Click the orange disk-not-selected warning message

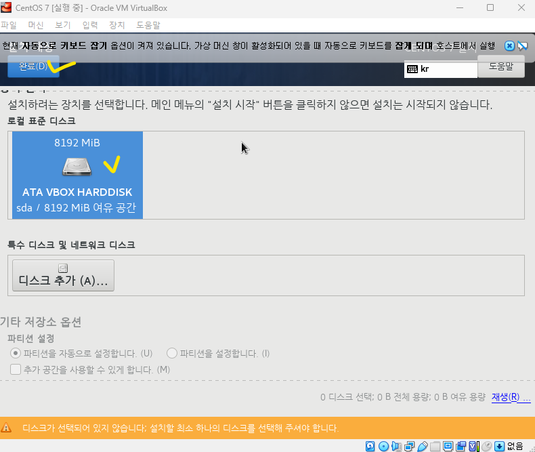tap(181, 428)
